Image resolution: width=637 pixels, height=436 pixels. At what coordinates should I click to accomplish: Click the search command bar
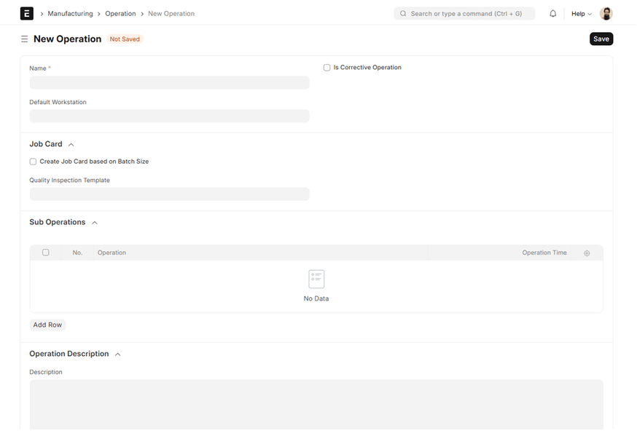[464, 13]
